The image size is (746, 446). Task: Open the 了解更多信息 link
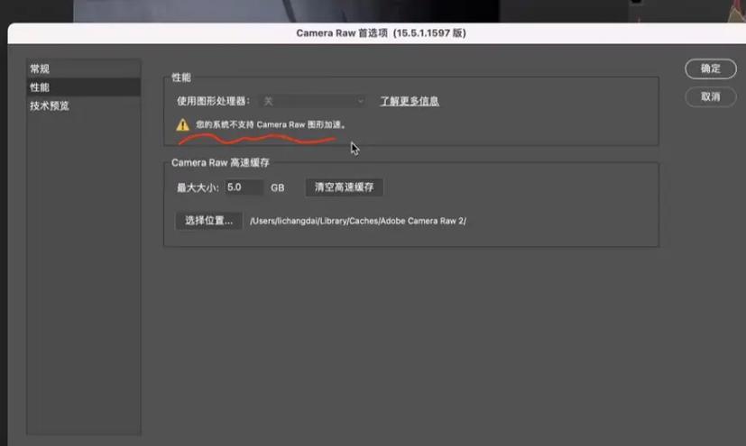click(x=410, y=101)
